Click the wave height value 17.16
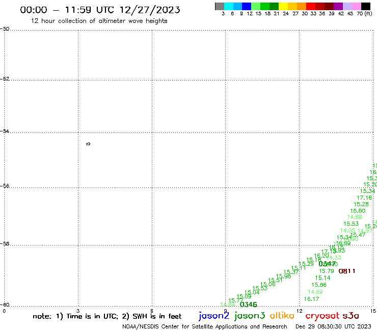The width and height of the screenshot is (377, 331). coord(364,198)
